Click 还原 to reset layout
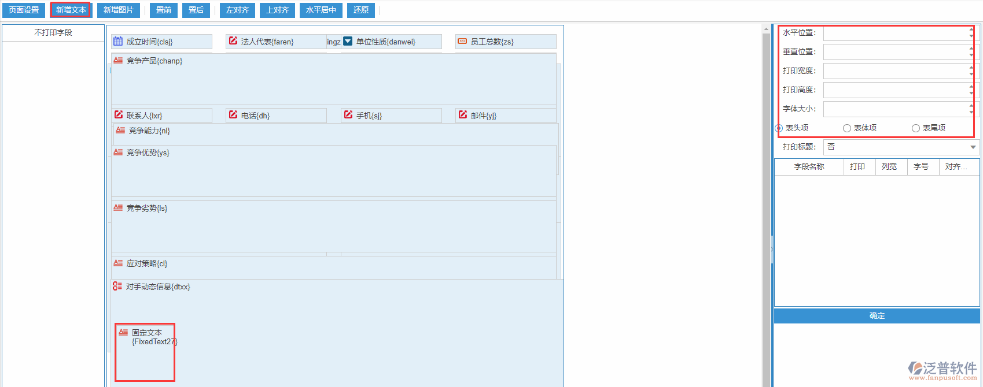 click(x=361, y=10)
